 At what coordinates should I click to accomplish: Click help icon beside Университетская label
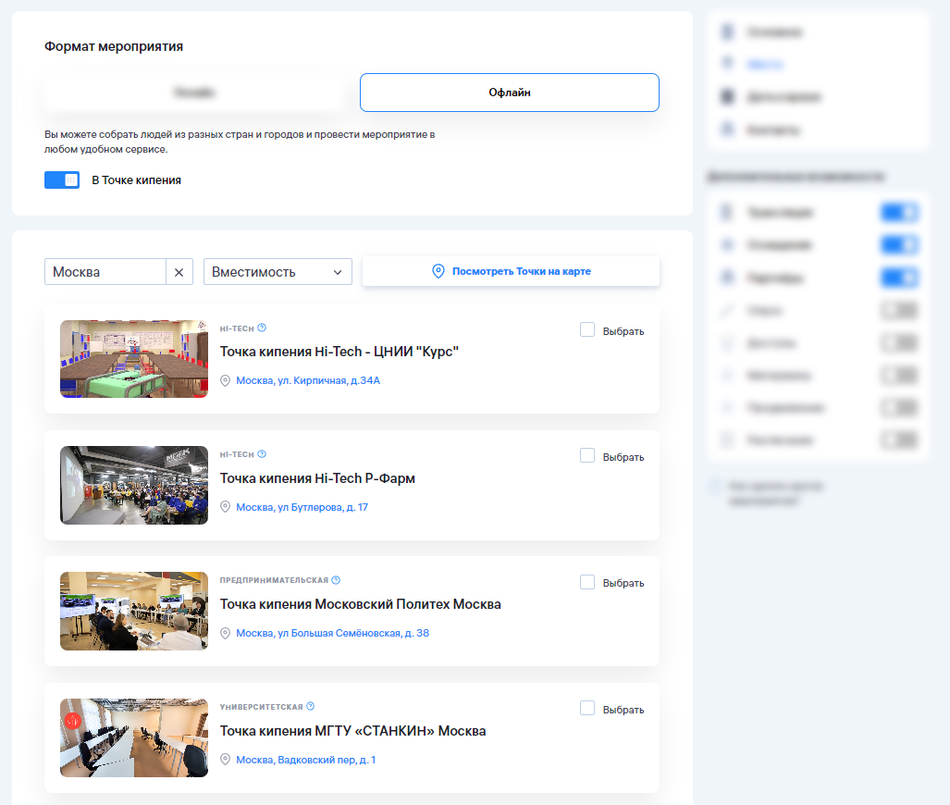[310, 707]
